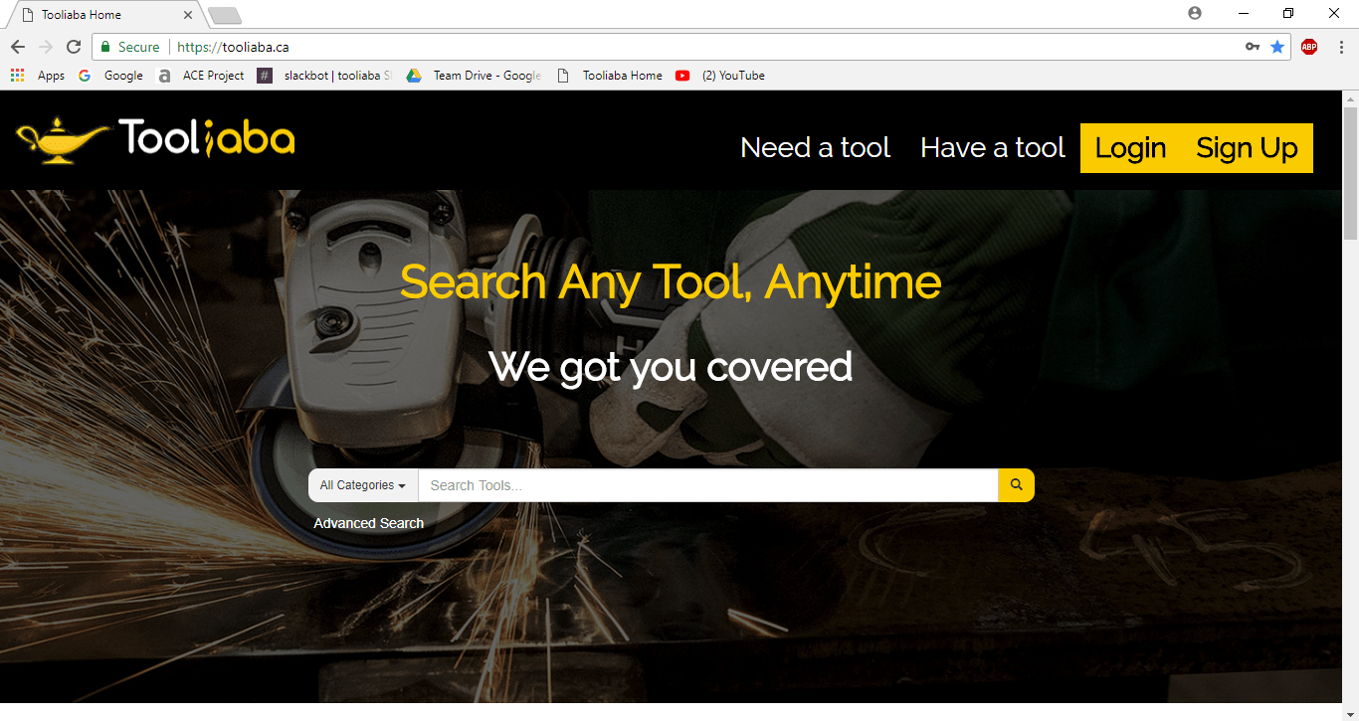Click the browser back arrow
This screenshot has height=721, width=1359.
pyautogui.click(x=18, y=47)
